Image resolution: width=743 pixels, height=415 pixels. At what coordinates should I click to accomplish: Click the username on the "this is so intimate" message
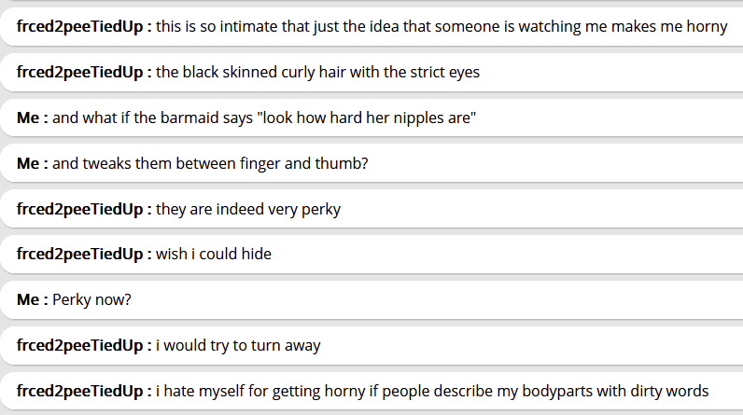click(84, 27)
